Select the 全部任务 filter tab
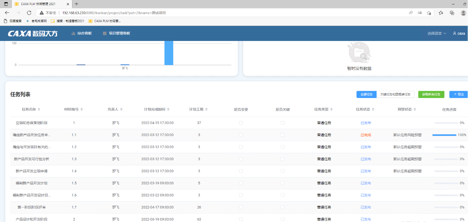Screen dimensions: 468x222 tap(366, 94)
